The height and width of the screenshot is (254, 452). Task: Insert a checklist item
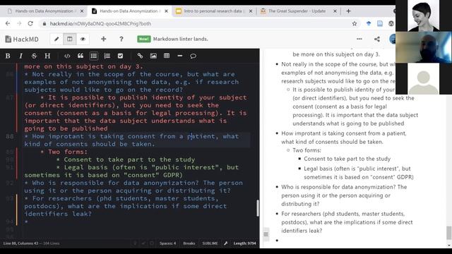coord(120,56)
